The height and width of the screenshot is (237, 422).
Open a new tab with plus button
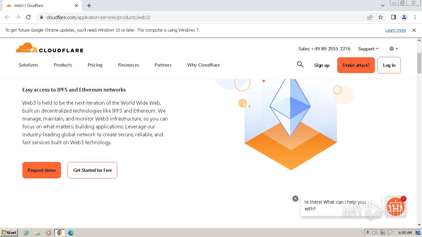[89, 6]
